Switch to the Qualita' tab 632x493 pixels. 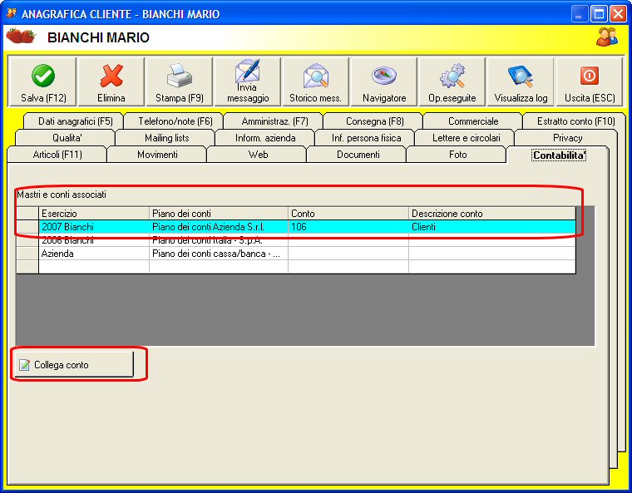pyautogui.click(x=67, y=138)
